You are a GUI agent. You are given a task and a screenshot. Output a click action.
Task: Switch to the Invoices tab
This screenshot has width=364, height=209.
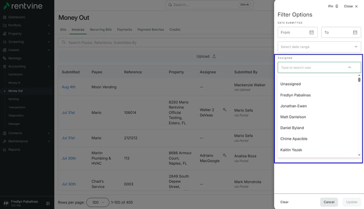tap(78, 30)
